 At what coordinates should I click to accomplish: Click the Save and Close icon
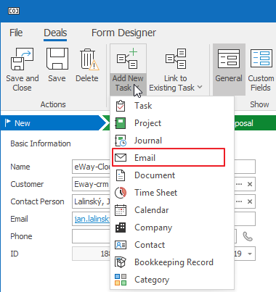pos(22,59)
